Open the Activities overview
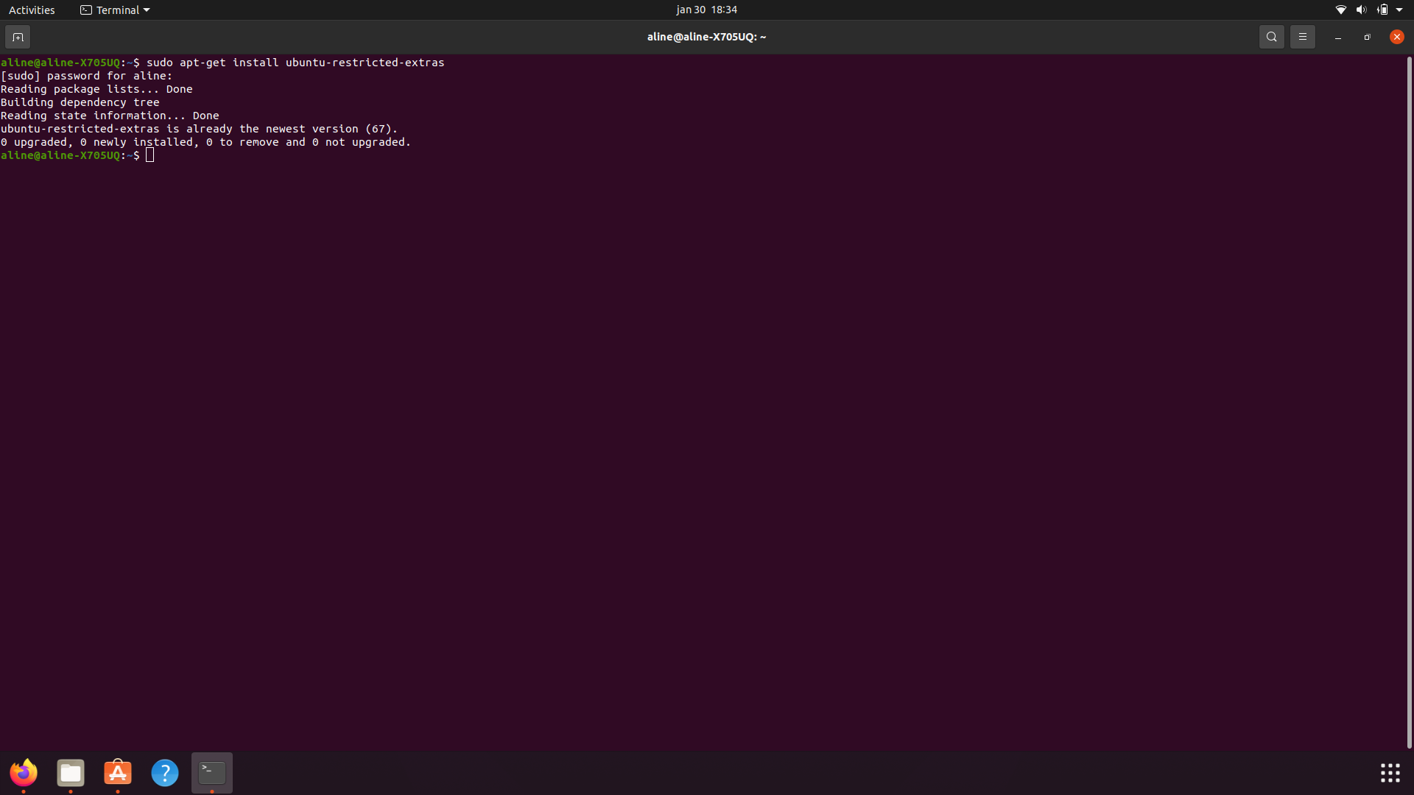This screenshot has width=1414, height=795. tap(32, 10)
